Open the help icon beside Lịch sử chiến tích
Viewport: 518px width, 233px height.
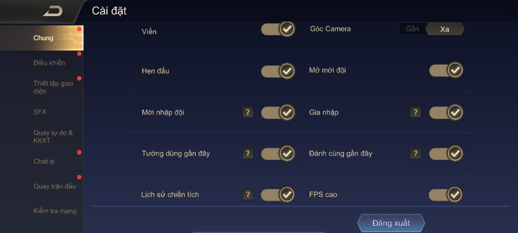248,194
